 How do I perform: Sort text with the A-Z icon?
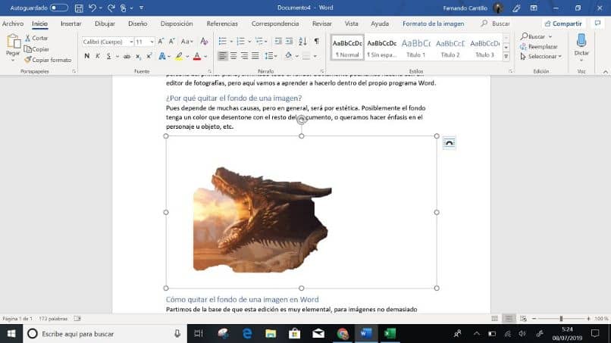click(302, 42)
